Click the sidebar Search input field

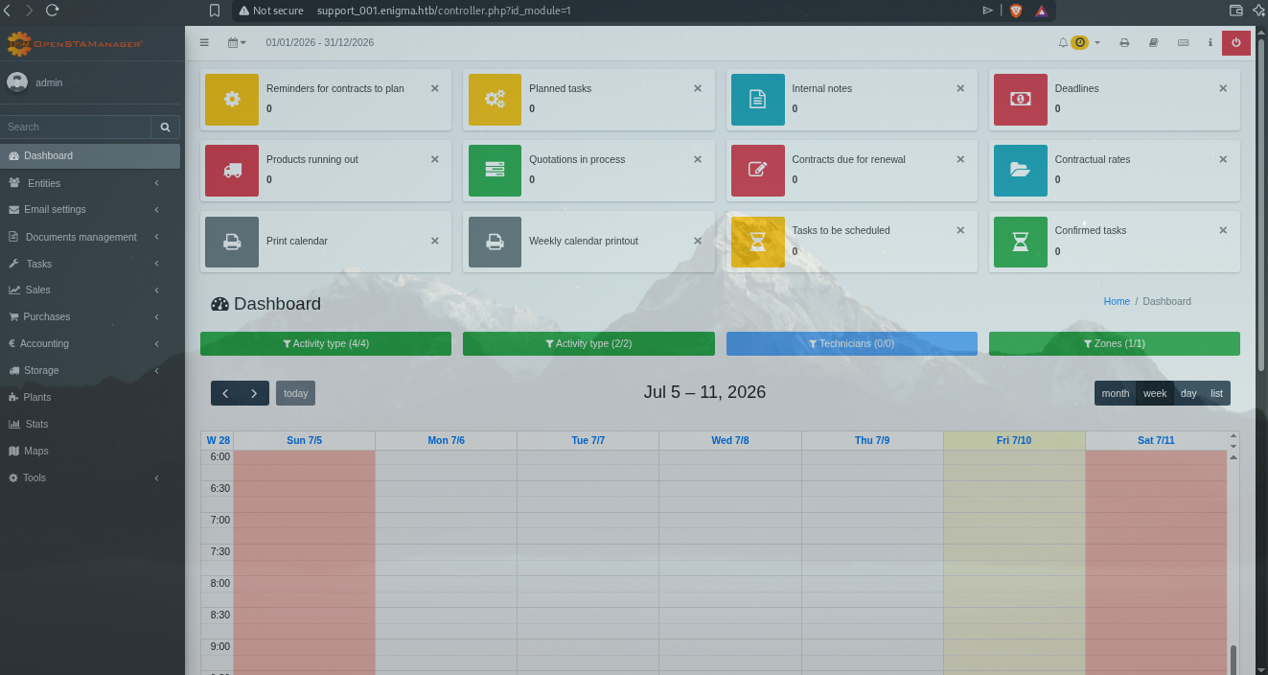pyautogui.click(x=76, y=127)
